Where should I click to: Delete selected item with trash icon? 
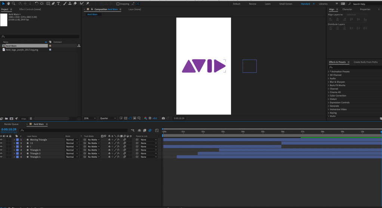point(31,119)
